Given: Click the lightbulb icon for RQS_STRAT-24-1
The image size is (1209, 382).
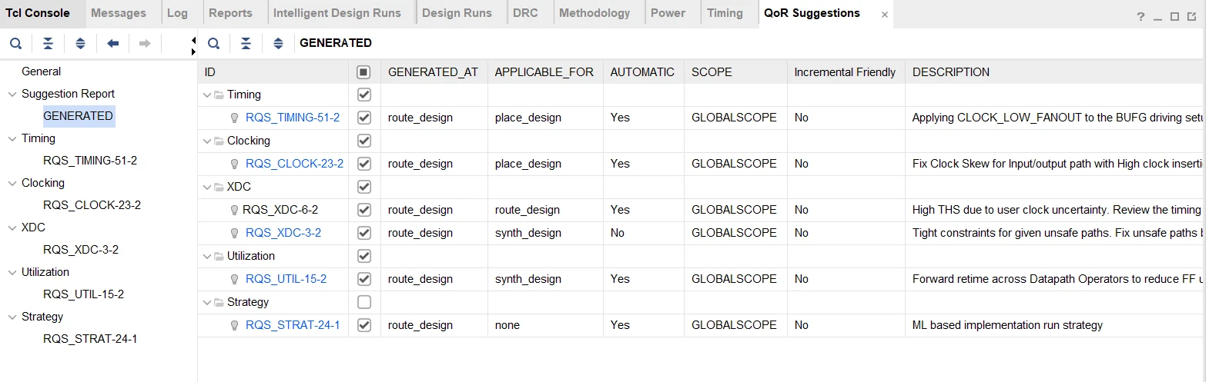Looking at the screenshot, I should point(235,325).
